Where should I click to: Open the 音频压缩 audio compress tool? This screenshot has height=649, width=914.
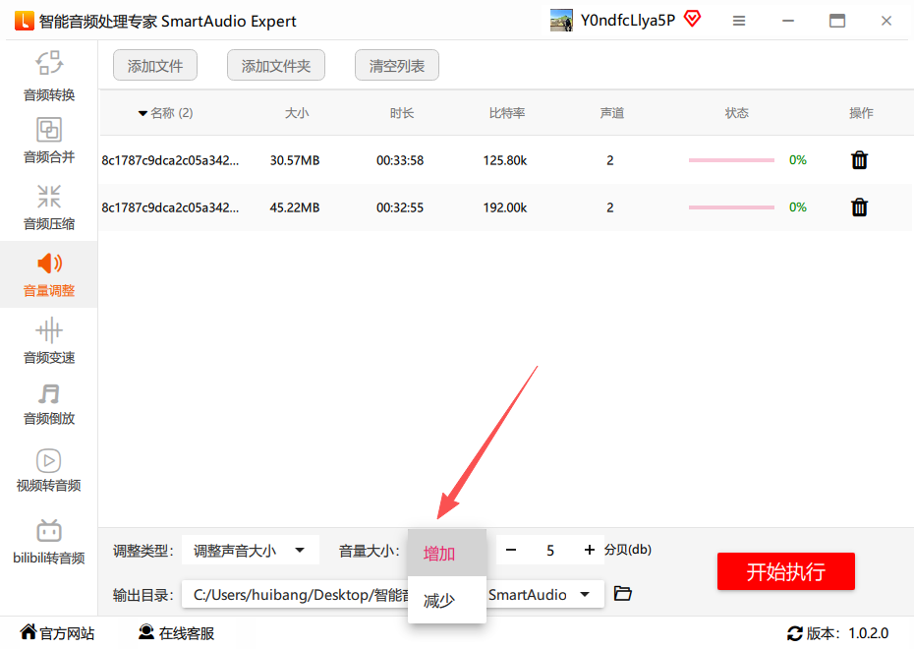(49, 206)
